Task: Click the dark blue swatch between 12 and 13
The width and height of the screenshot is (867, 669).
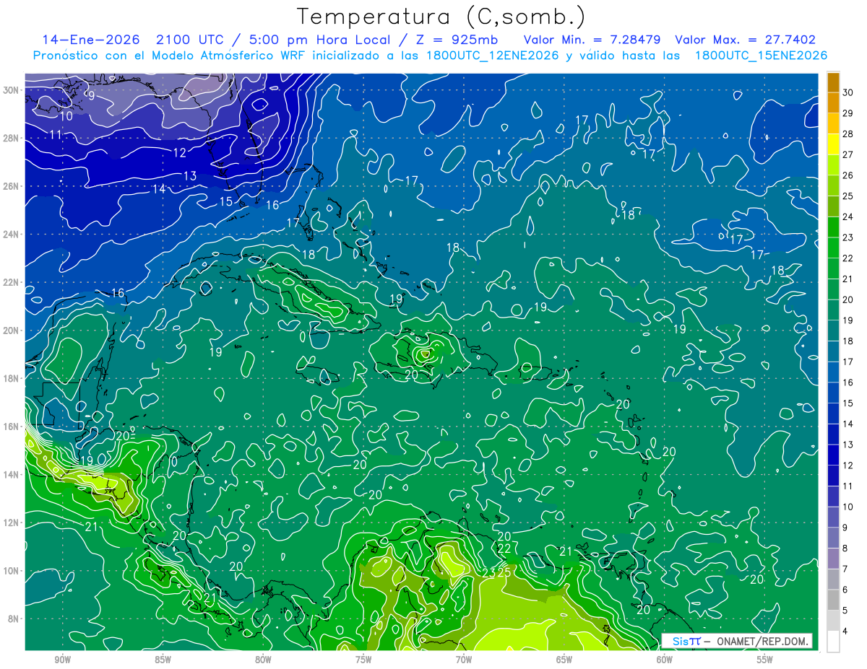Action: coord(833,455)
